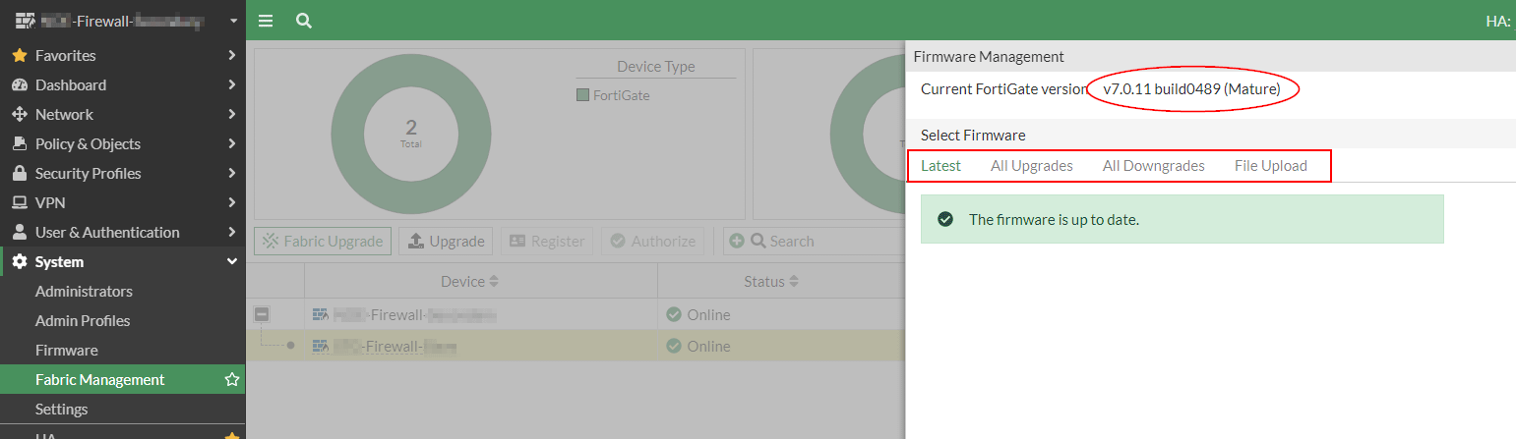Open the firewall hostname dropdown arrow
This screenshot has height=439, width=1516.
pyautogui.click(x=233, y=21)
